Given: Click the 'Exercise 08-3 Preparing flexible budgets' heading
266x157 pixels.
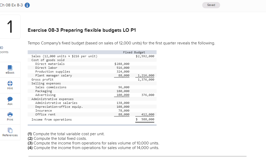Looking at the screenshot, I should 82,30.
